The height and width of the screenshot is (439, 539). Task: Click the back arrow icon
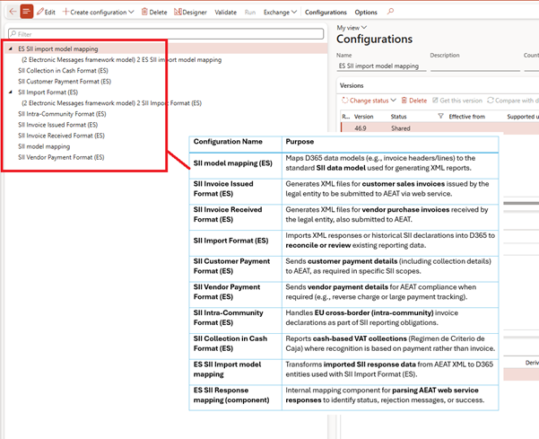pos(13,12)
